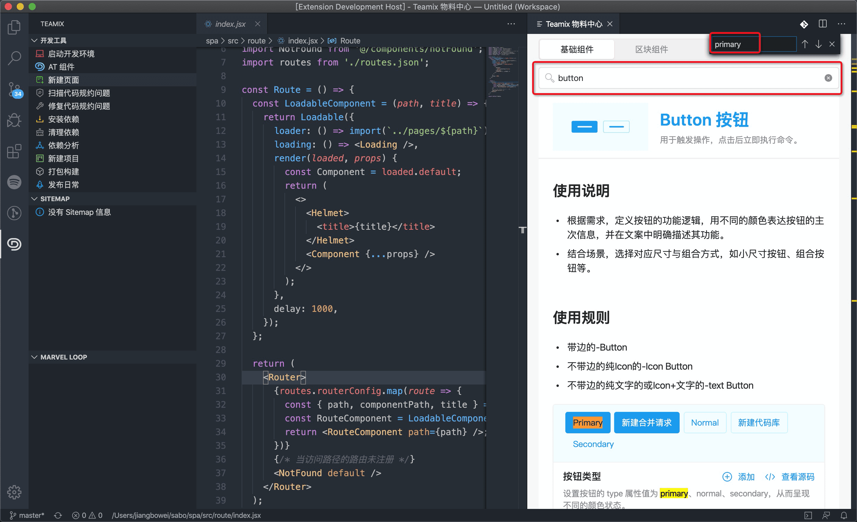Click the sync changes icon in status bar
This screenshot has width=857, height=522.
click(58, 515)
